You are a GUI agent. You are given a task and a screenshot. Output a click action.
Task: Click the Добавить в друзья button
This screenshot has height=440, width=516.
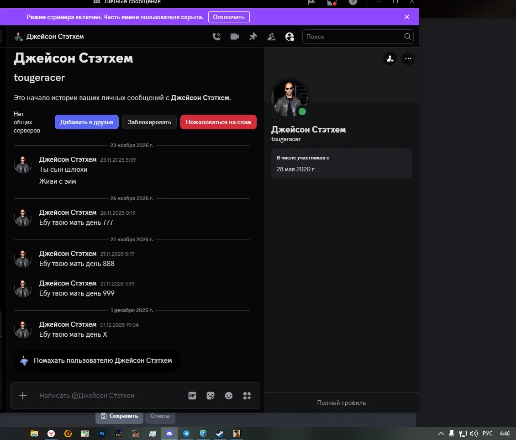tap(87, 122)
